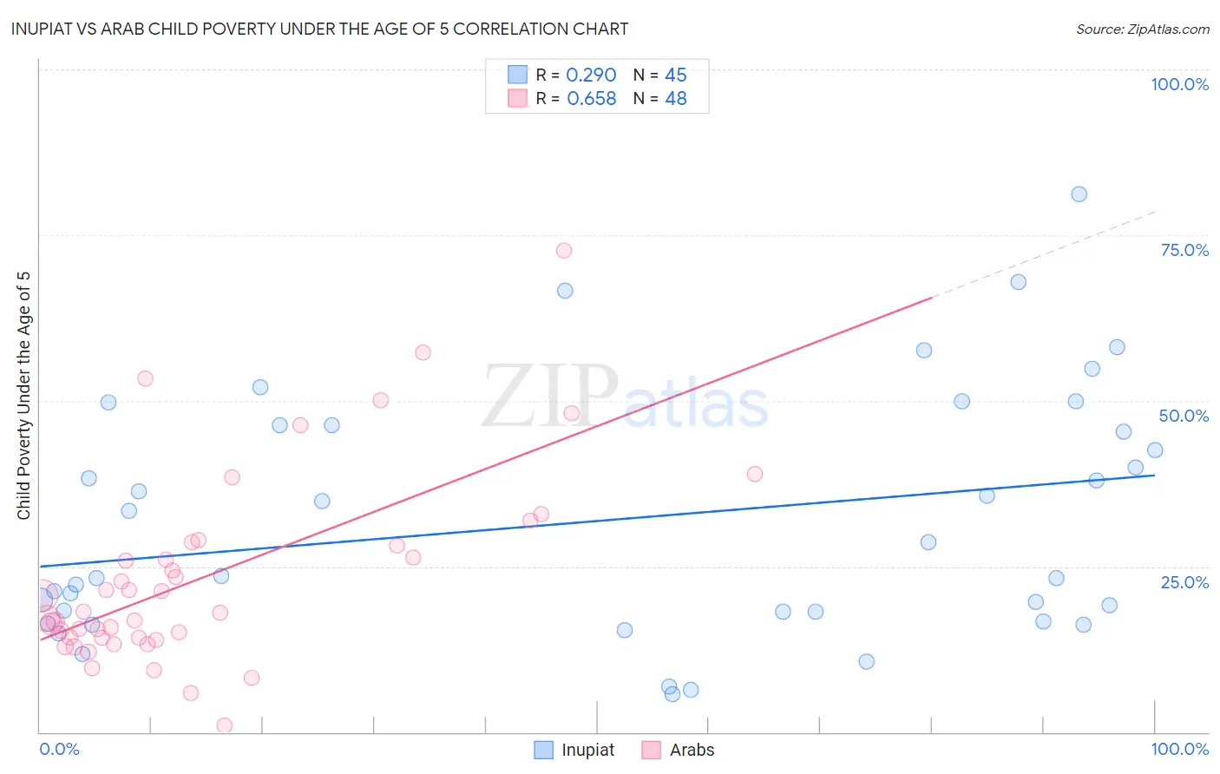Click the pink R = 0.658 swatch
Image resolution: width=1220 pixels, height=774 pixels.
click(x=518, y=98)
